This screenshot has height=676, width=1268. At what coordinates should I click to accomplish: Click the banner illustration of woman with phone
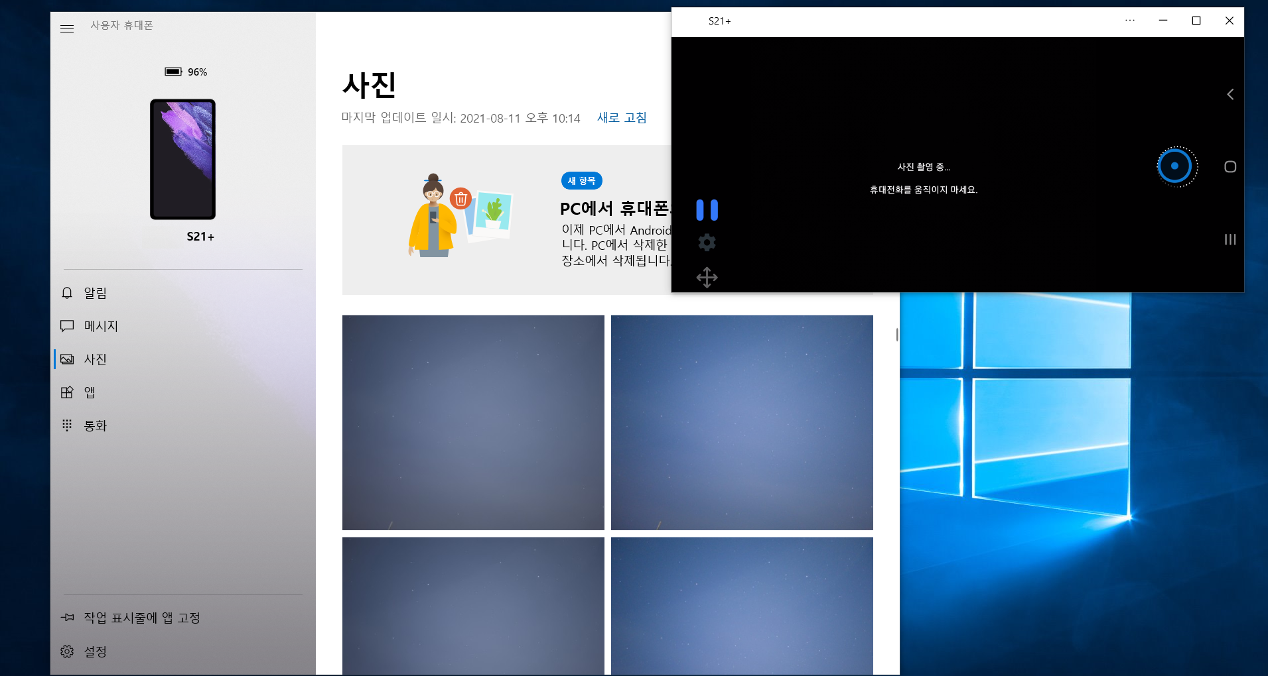459,216
